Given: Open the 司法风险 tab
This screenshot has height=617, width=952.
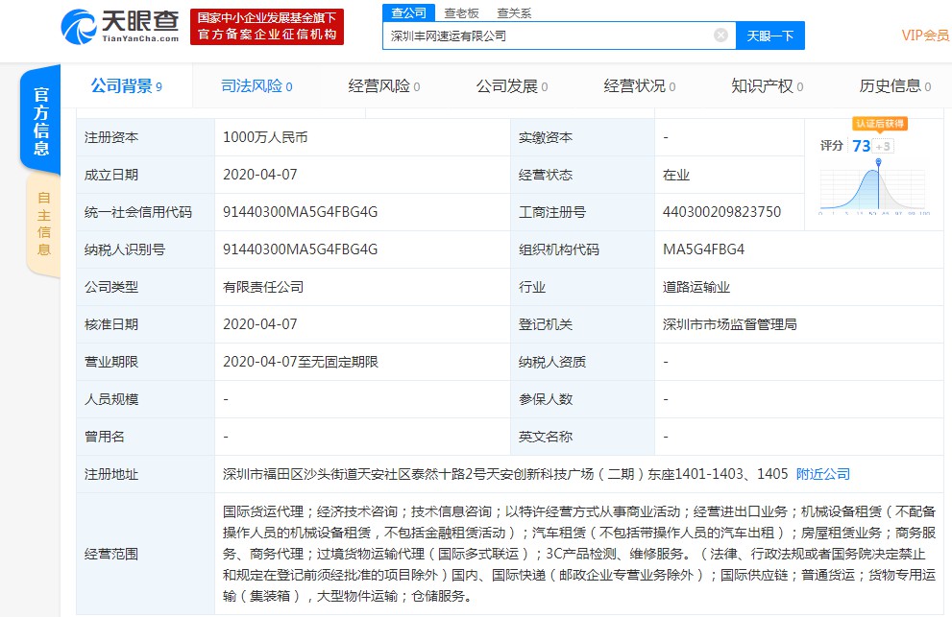Looking at the screenshot, I should click(256, 86).
